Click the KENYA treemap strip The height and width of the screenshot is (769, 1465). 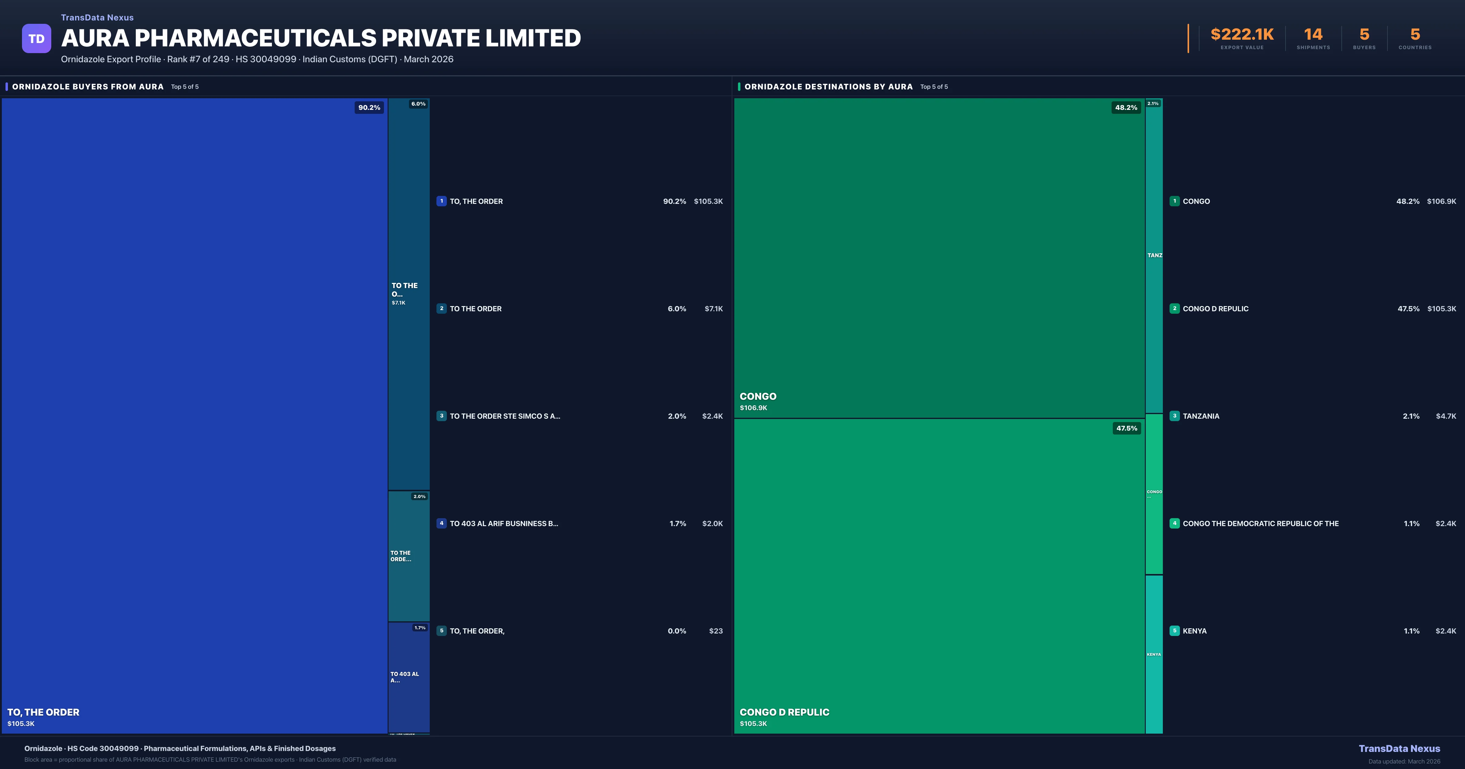click(1154, 654)
